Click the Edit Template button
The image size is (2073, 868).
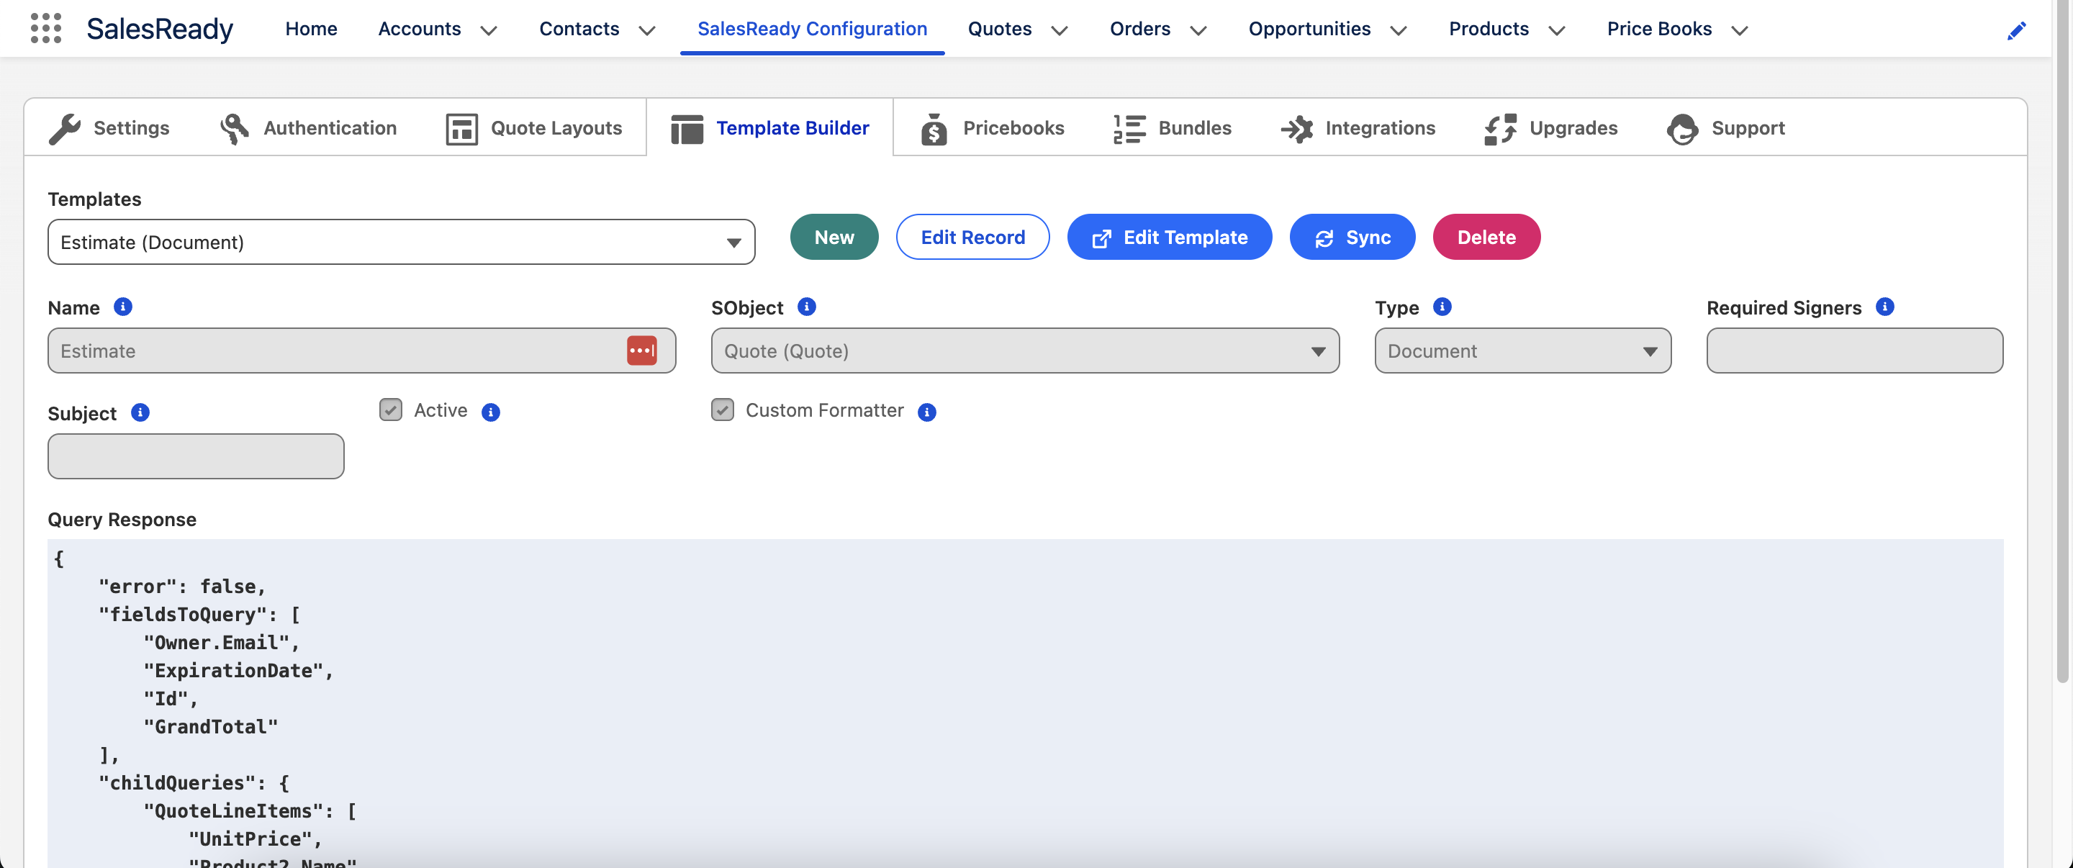[x=1169, y=238]
